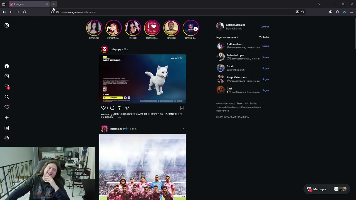Open Reels from the sidebar
Screen dimensions: 356x200
tap(7, 76)
